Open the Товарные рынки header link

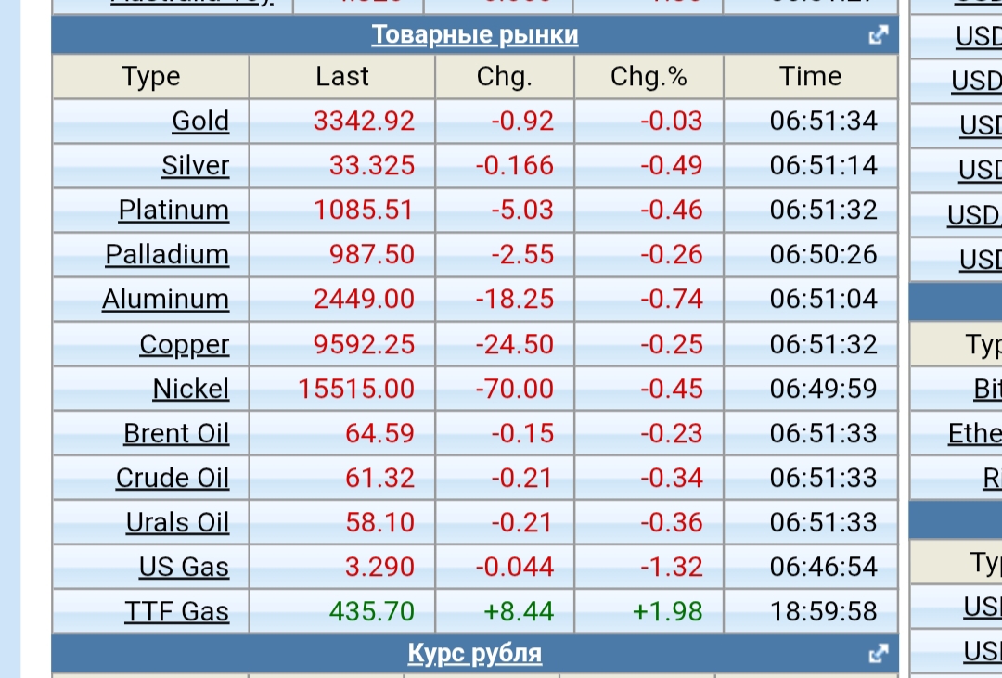(x=475, y=35)
